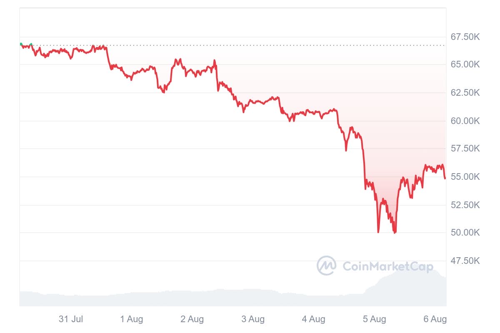Select the 3 Aug date label
The image size is (500, 333).
pos(253,319)
